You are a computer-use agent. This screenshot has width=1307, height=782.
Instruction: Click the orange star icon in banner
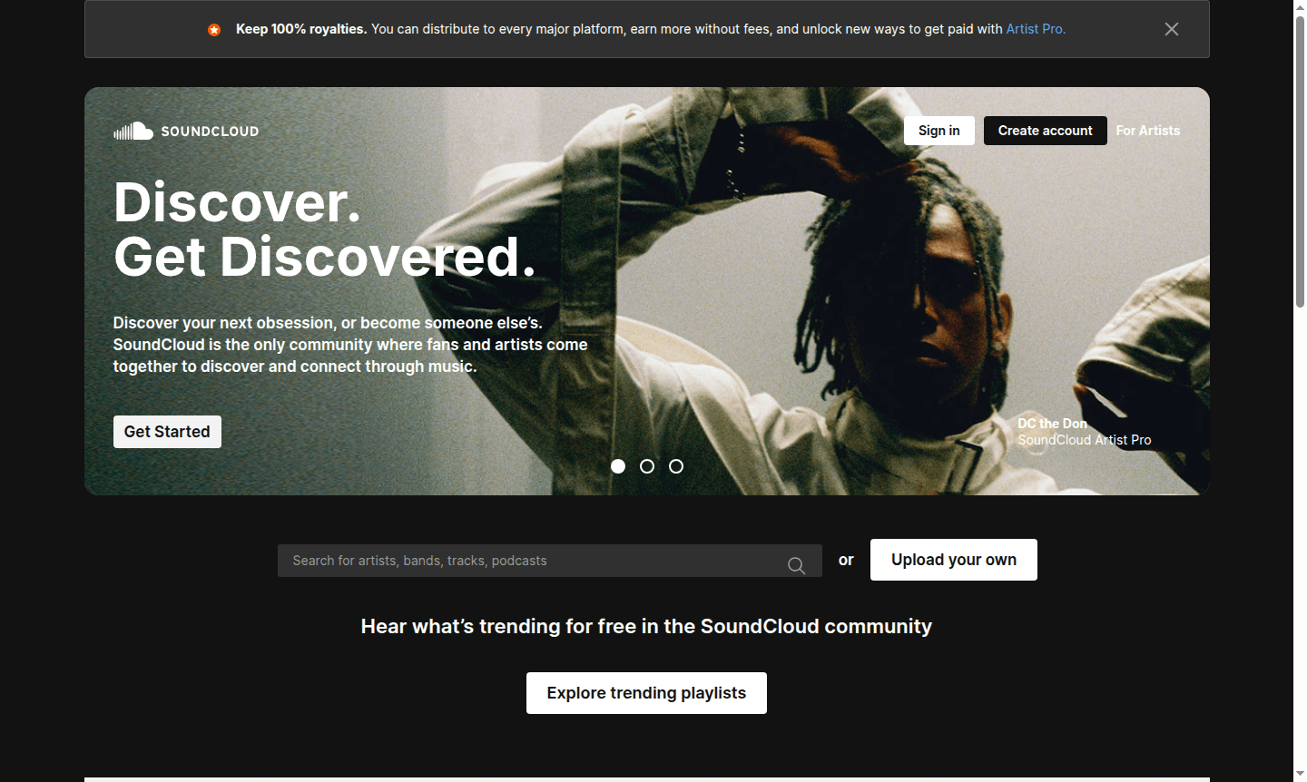coord(214,30)
